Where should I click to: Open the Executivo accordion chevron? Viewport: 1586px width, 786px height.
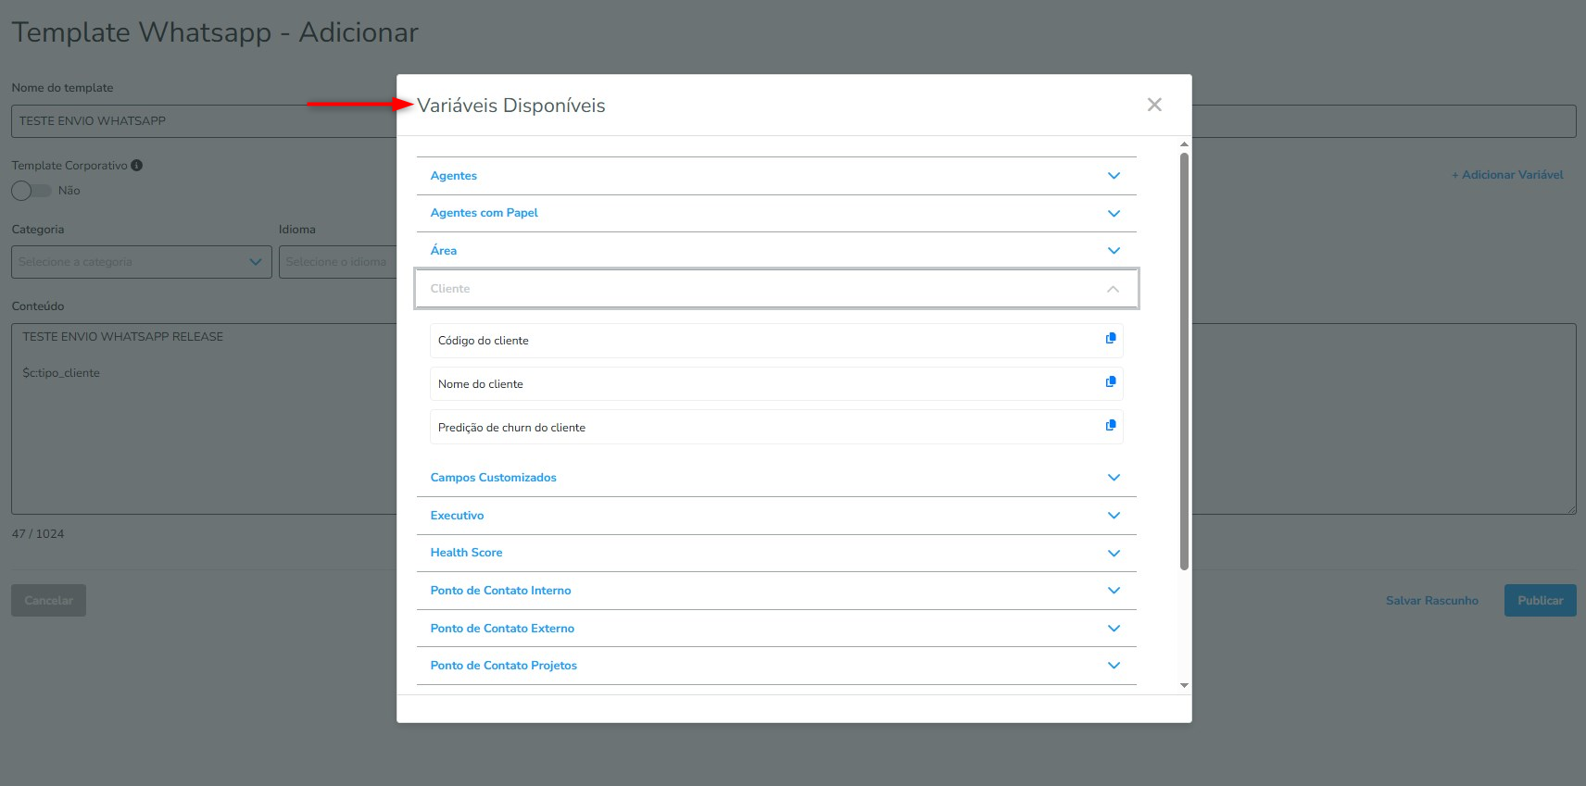pos(1114,516)
